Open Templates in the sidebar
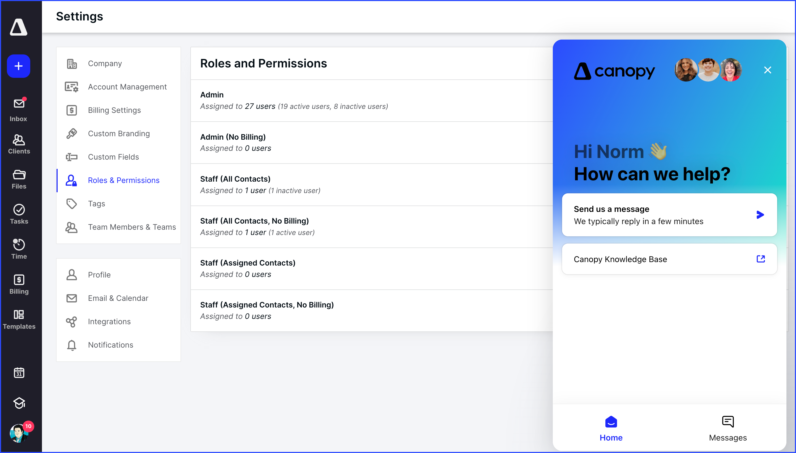Screen dimensions: 796x453 [x=19, y=319]
